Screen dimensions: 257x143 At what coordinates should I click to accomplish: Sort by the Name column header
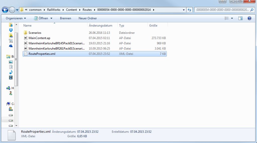point(27,26)
